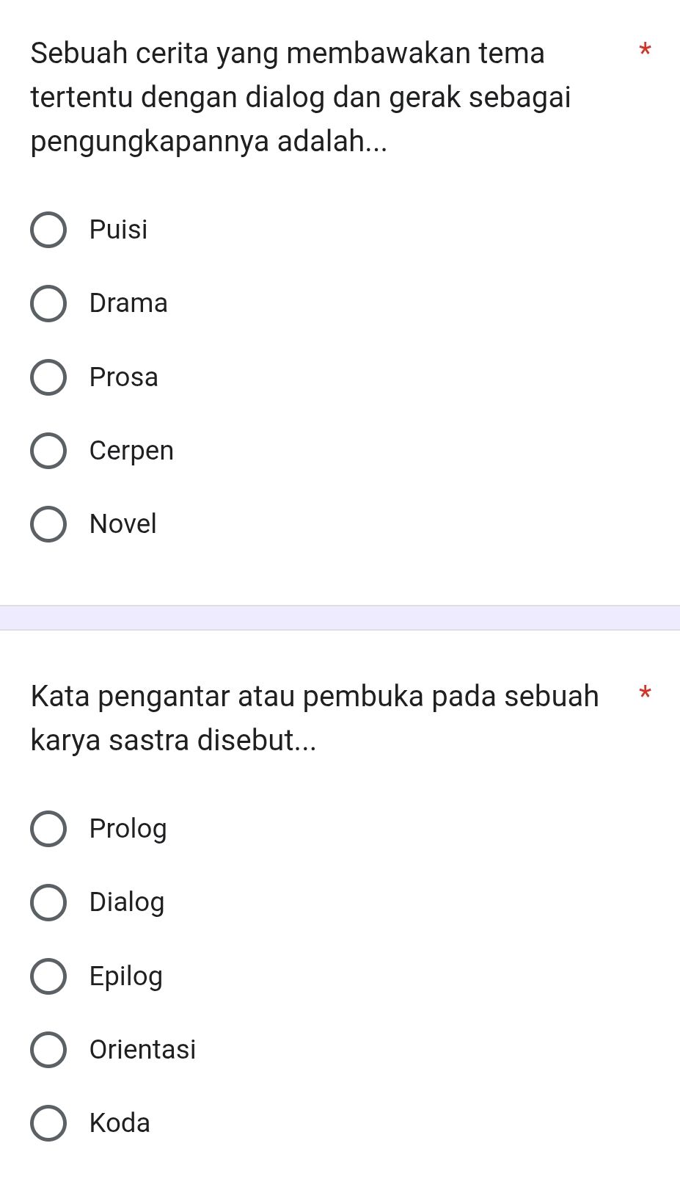Image resolution: width=680 pixels, height=1179 pixels.
Task: Select the Puisi radio button
Action: click(48, 230)
